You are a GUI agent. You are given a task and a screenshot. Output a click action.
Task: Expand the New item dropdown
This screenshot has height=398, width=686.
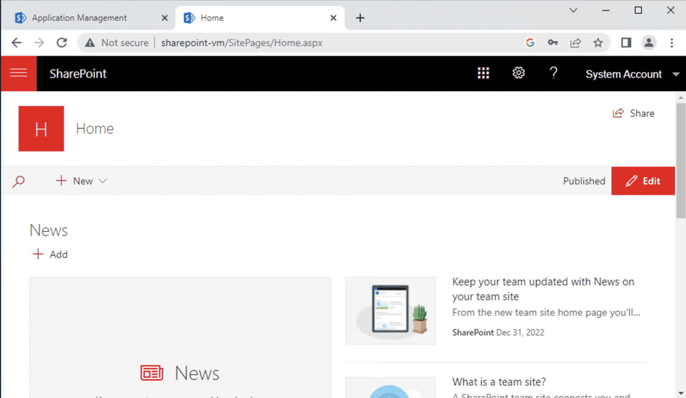81,181
